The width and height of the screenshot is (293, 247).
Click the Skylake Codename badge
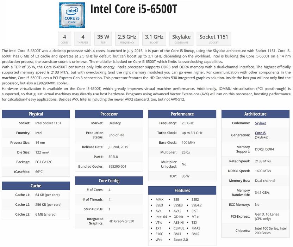point(181,39)
